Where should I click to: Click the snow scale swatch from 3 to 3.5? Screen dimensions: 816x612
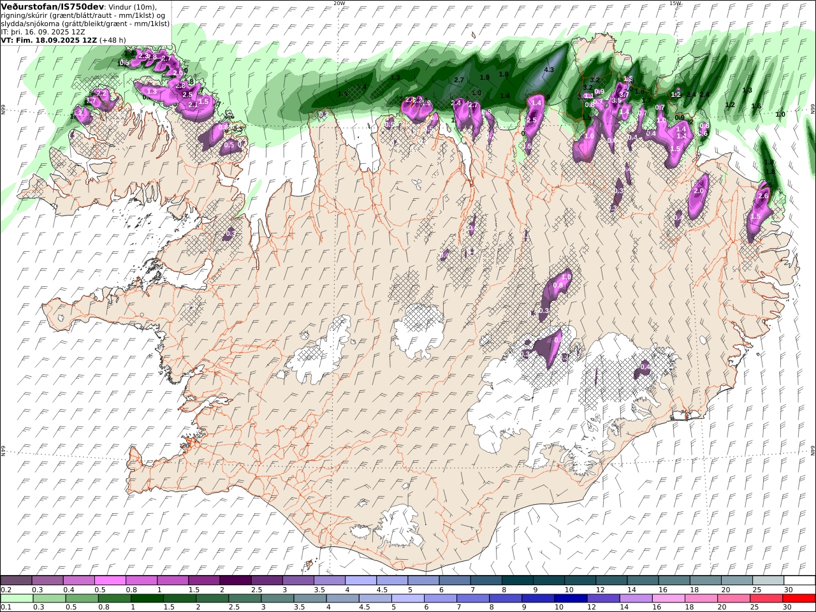[298, 580]
